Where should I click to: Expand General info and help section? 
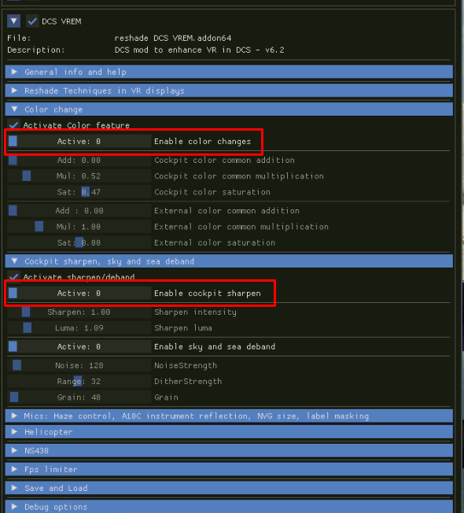click(x=229, y=72)
